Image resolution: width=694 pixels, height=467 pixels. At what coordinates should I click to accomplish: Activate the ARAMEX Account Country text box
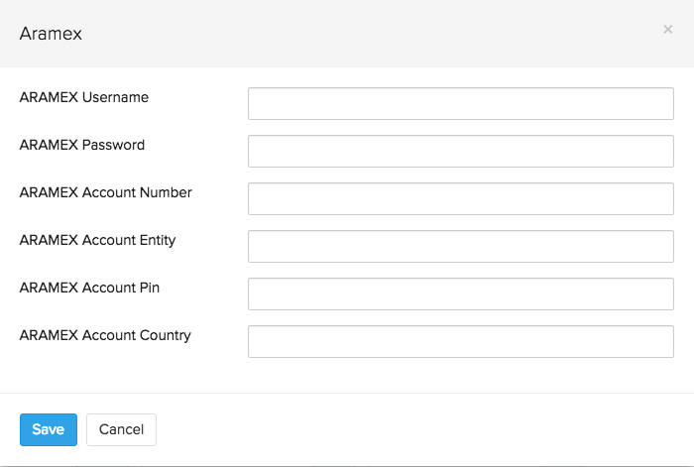[x=460, y=341]
